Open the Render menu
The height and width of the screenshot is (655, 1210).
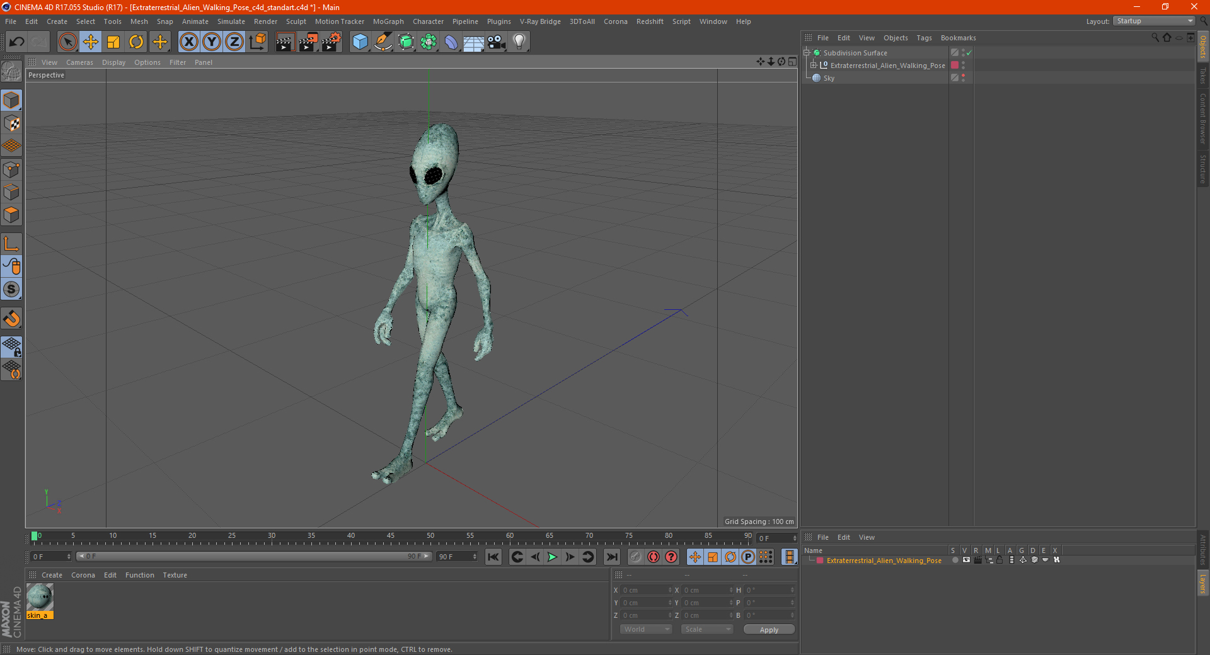pyautogui.click(x=265, y=21)
